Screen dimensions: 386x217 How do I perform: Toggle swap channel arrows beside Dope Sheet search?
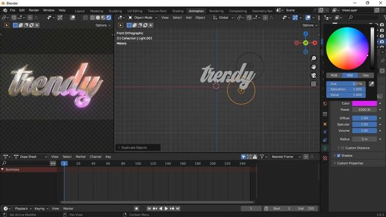[53, 163]
